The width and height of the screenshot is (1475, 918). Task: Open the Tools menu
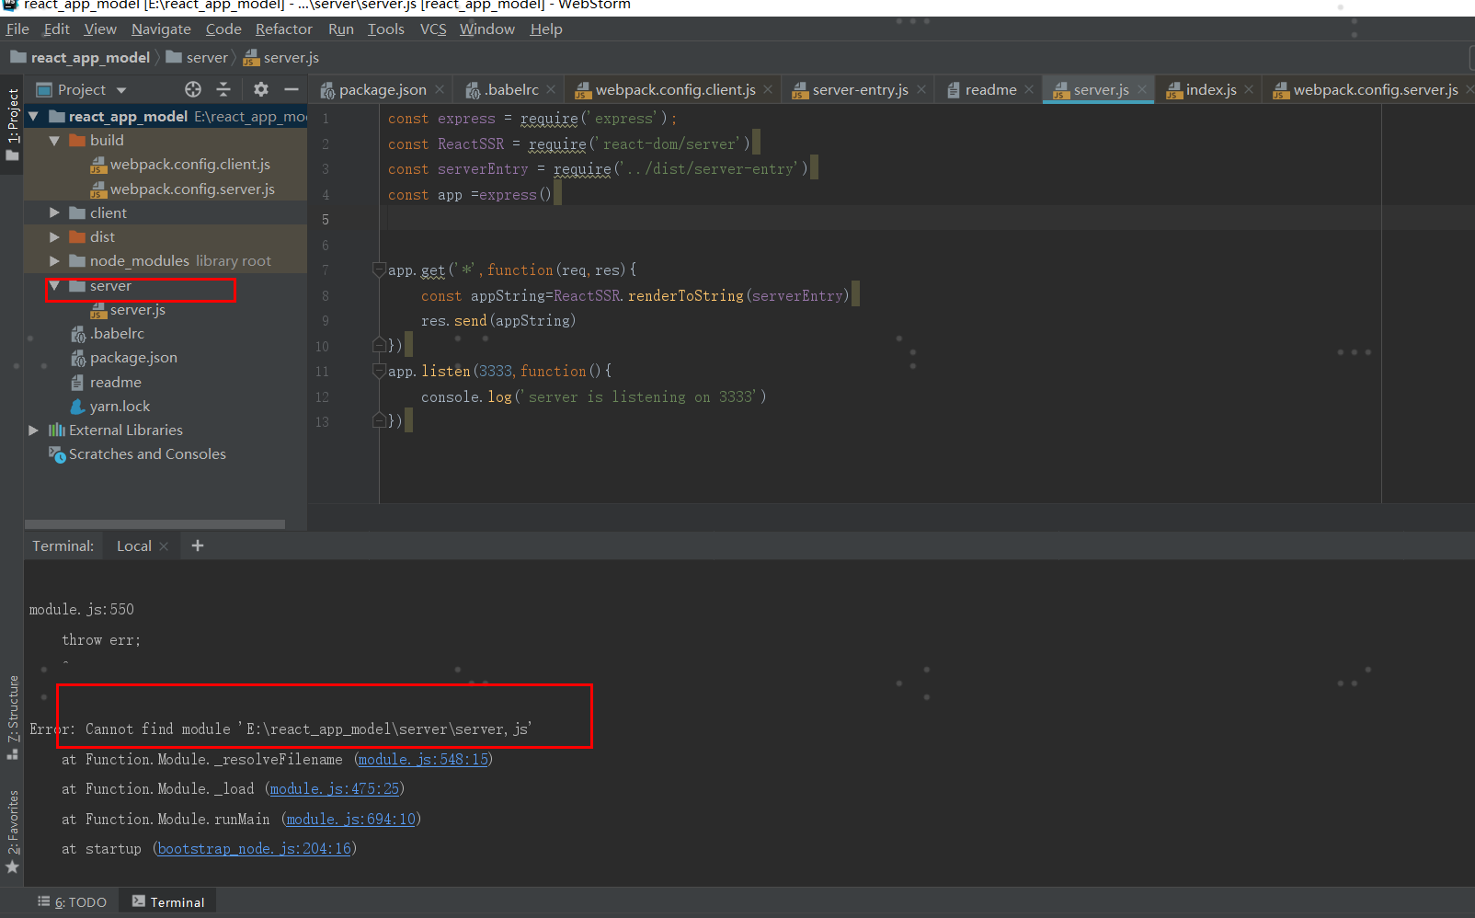coord(386,29)
